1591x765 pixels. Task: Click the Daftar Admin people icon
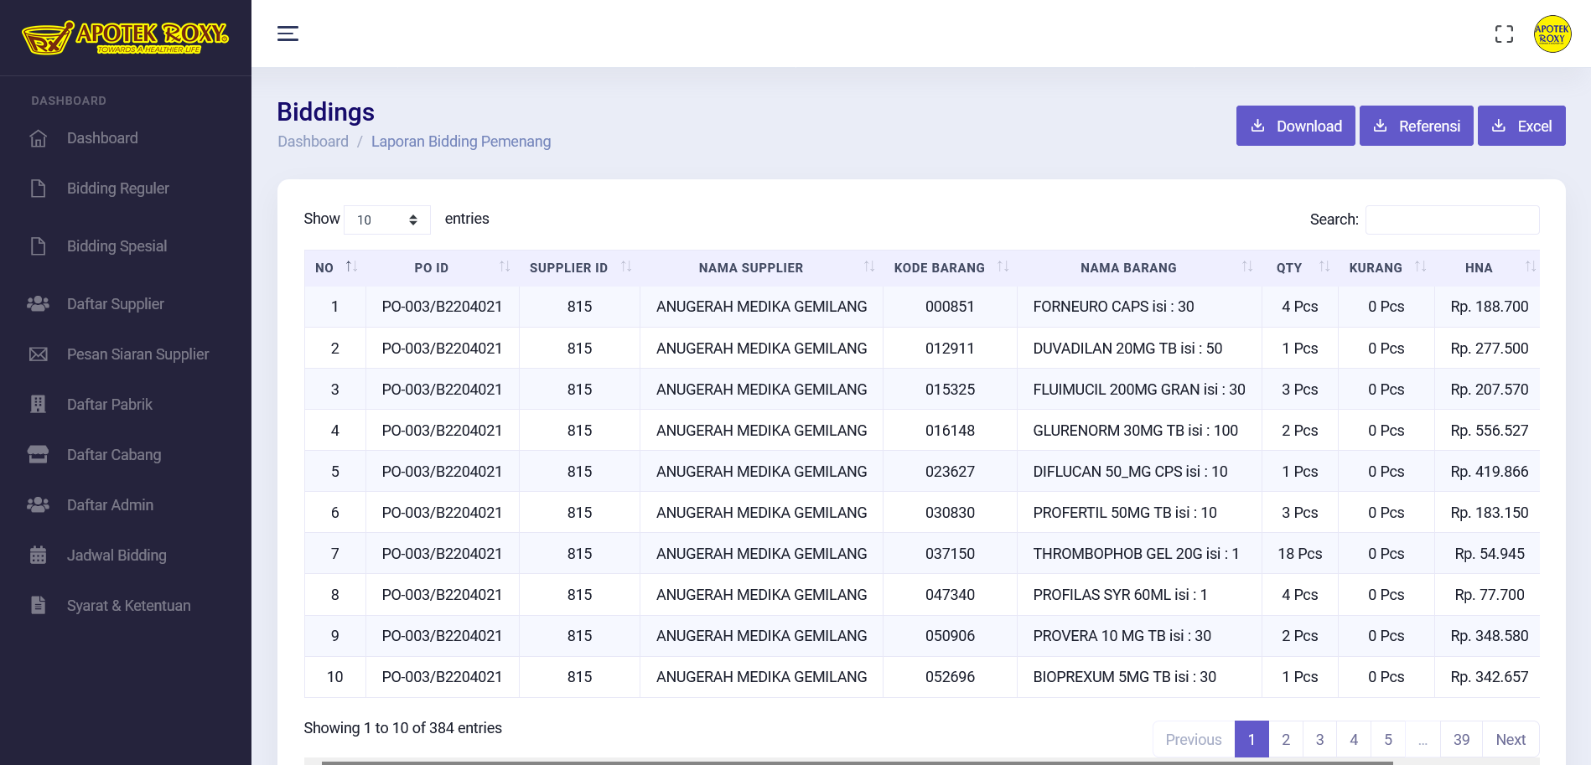(x=39, y=505)
